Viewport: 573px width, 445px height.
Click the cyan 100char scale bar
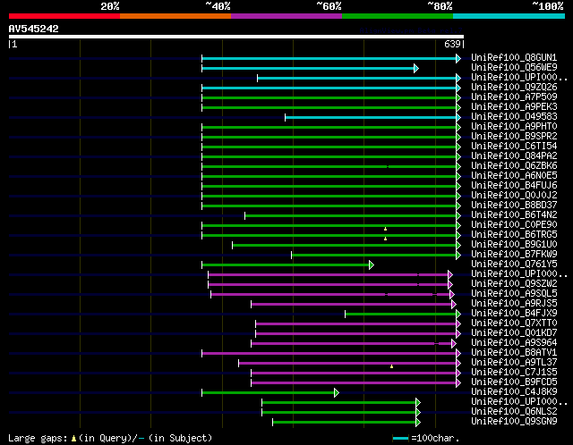pos(400,438)
